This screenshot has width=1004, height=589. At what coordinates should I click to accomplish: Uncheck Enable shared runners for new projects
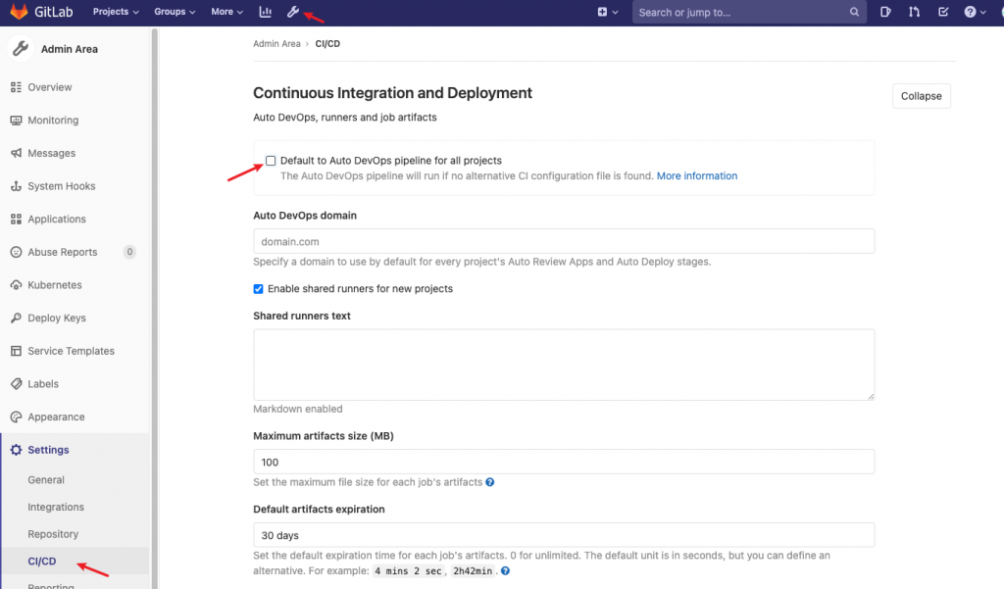tap(258, 289)
